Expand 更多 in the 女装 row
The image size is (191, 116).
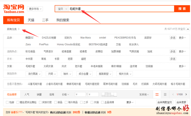(x=182, y=66)
